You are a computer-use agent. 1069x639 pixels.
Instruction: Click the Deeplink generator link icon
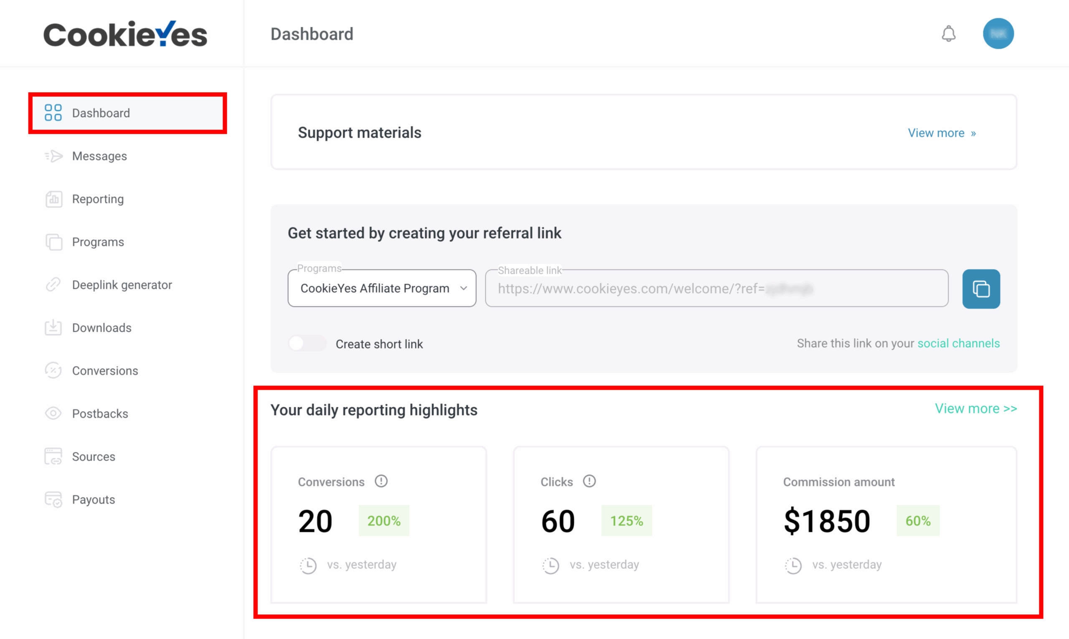click(53, 284)
